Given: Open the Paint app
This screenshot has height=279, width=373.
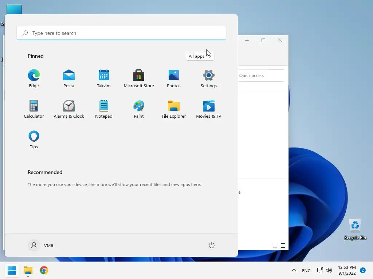Looking at the screenshot, I should point(139,109).
